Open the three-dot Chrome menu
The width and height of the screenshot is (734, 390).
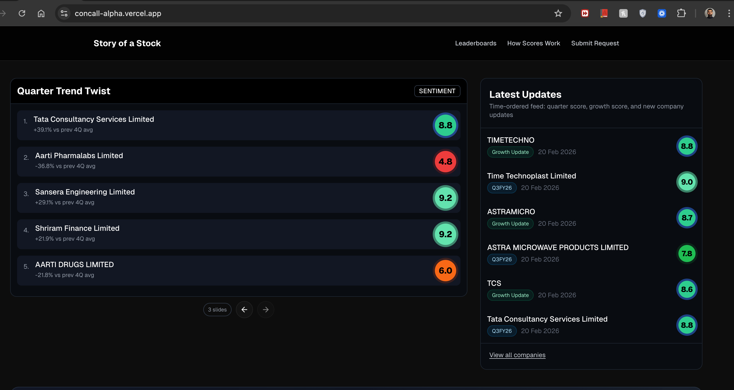click(x=729, y=13)
